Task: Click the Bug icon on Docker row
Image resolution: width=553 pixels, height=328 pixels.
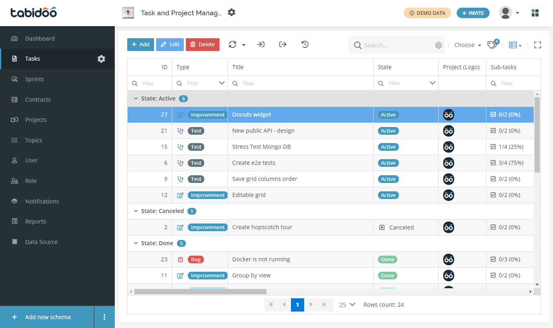Action: (x=181, y=260)
